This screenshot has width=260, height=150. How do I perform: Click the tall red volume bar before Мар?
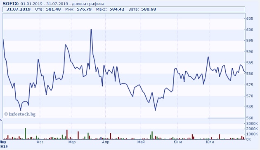pos(67,135)
